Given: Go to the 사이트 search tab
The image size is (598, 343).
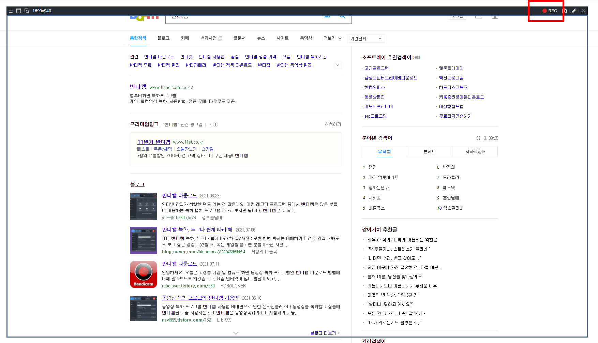Looking at the screenshot, I should (283, 38).
